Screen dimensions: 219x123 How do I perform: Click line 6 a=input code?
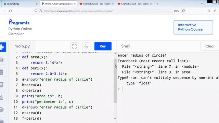point(57,79)
